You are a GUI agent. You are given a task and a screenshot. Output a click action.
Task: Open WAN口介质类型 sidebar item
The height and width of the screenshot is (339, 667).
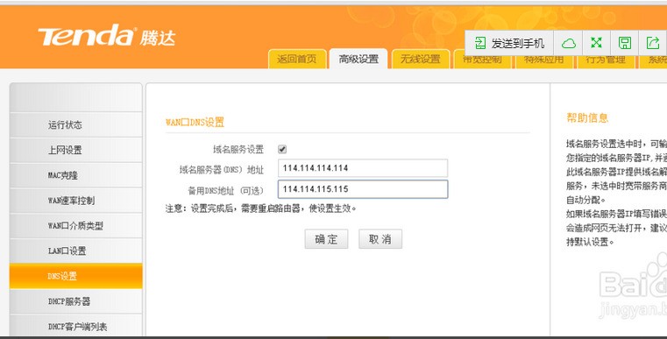pos(75,225)
